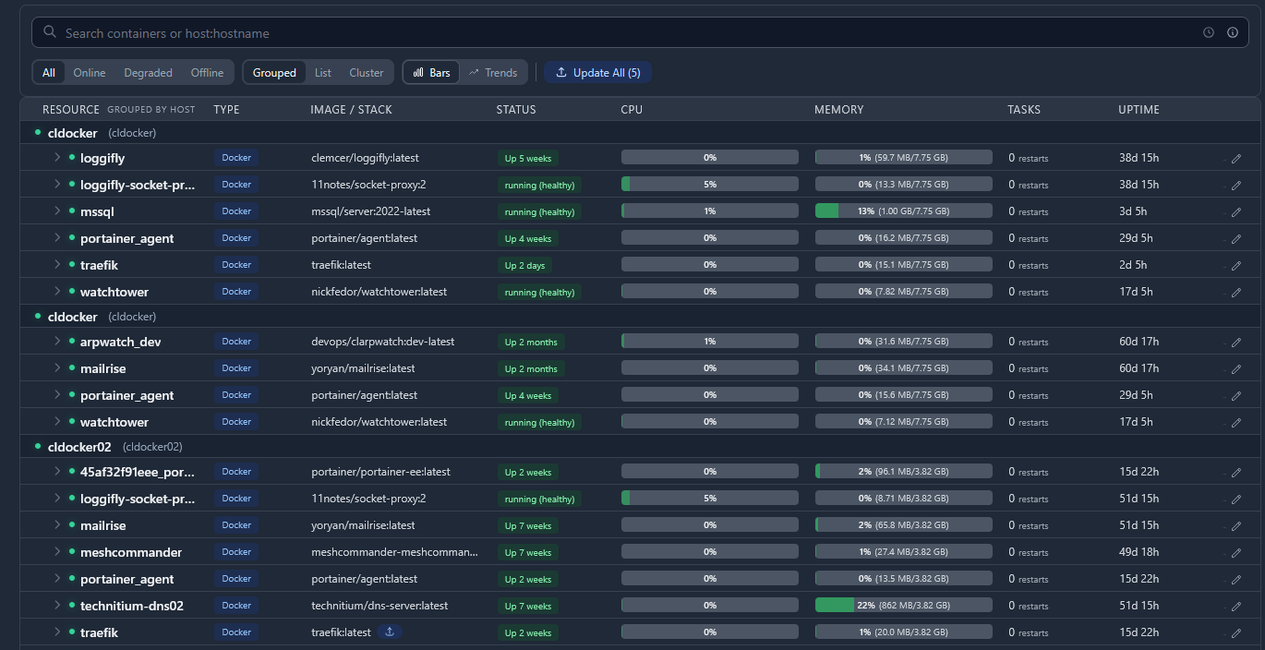
Task: Click the edit pencil icon for mssql
Action: tap(1236, 211)
